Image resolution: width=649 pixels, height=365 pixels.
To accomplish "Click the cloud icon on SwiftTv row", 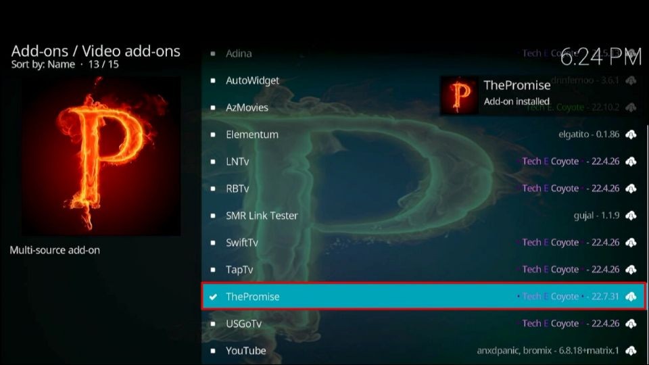I will [631, 243].
